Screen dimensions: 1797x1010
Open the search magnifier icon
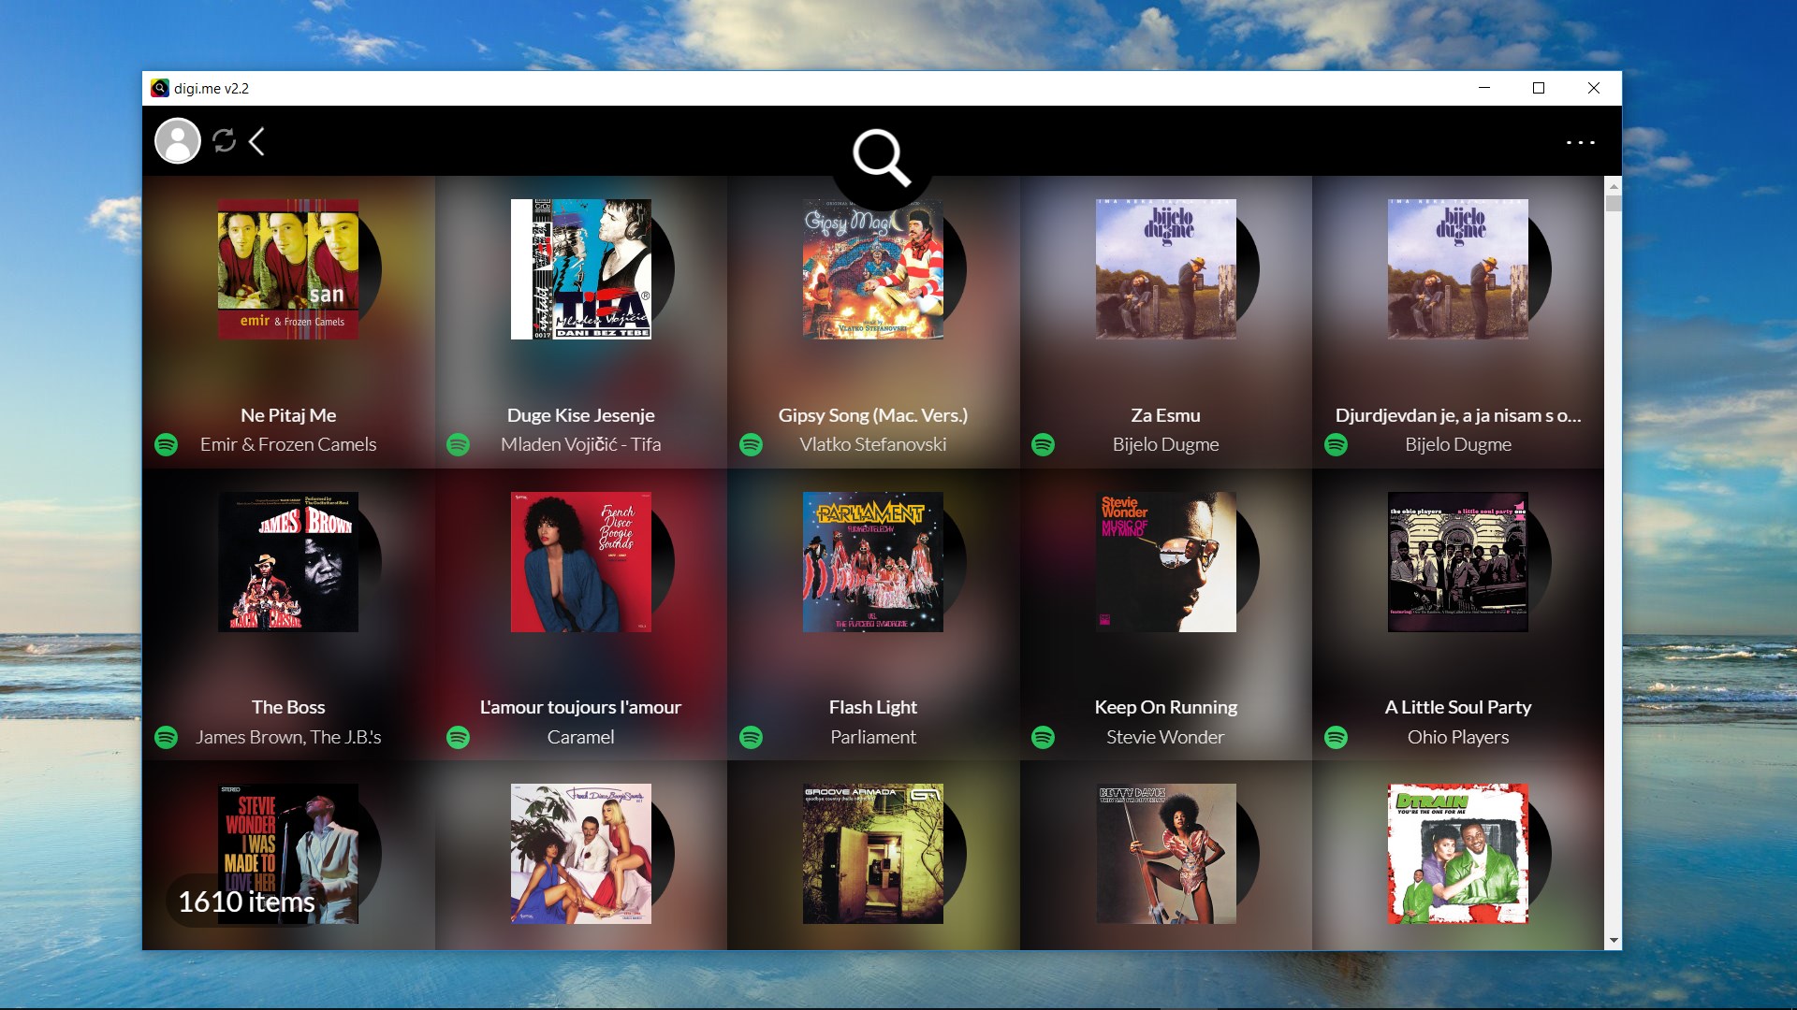click(881, 157)
